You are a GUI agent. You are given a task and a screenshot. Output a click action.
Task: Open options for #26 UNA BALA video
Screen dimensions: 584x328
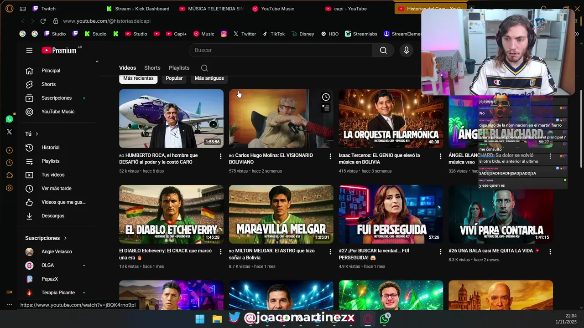tap(550, 251)
